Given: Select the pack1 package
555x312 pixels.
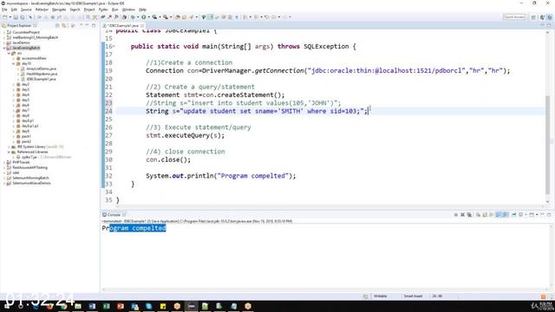Looking at the screenshot, I should [26, 136].
